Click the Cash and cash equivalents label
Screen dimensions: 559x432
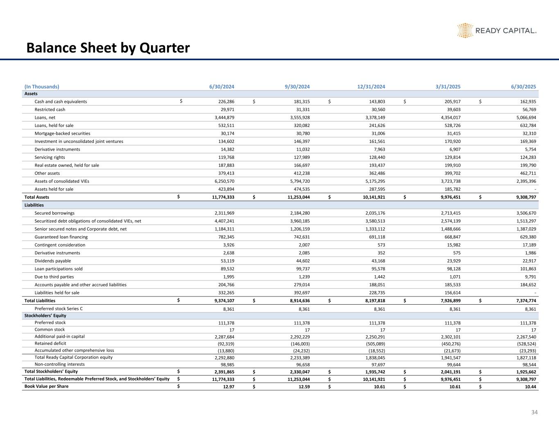[x=61, y=102]
